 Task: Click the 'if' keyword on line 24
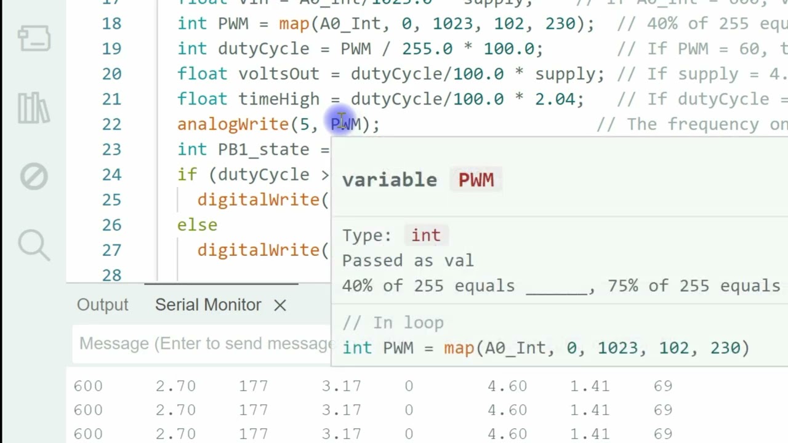(187, 175)
